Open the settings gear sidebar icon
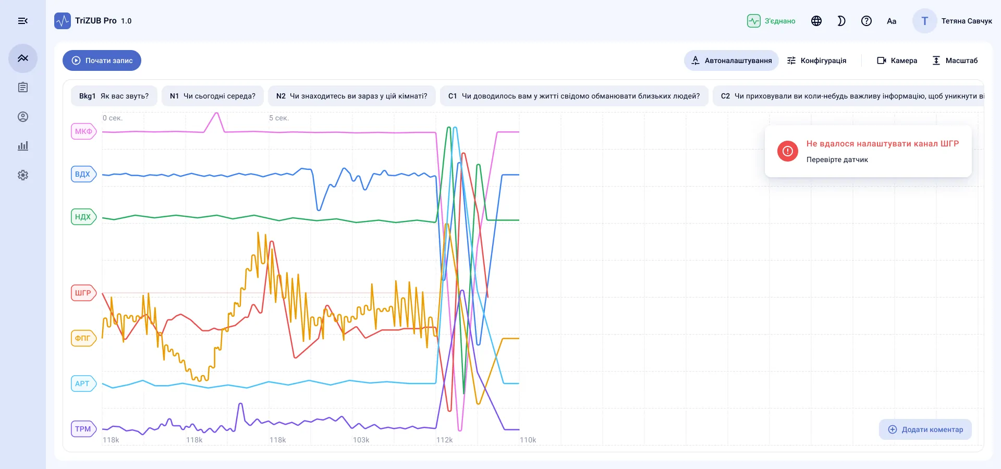The height and width of the screenshot is (469, 1001). click(23, 175)
